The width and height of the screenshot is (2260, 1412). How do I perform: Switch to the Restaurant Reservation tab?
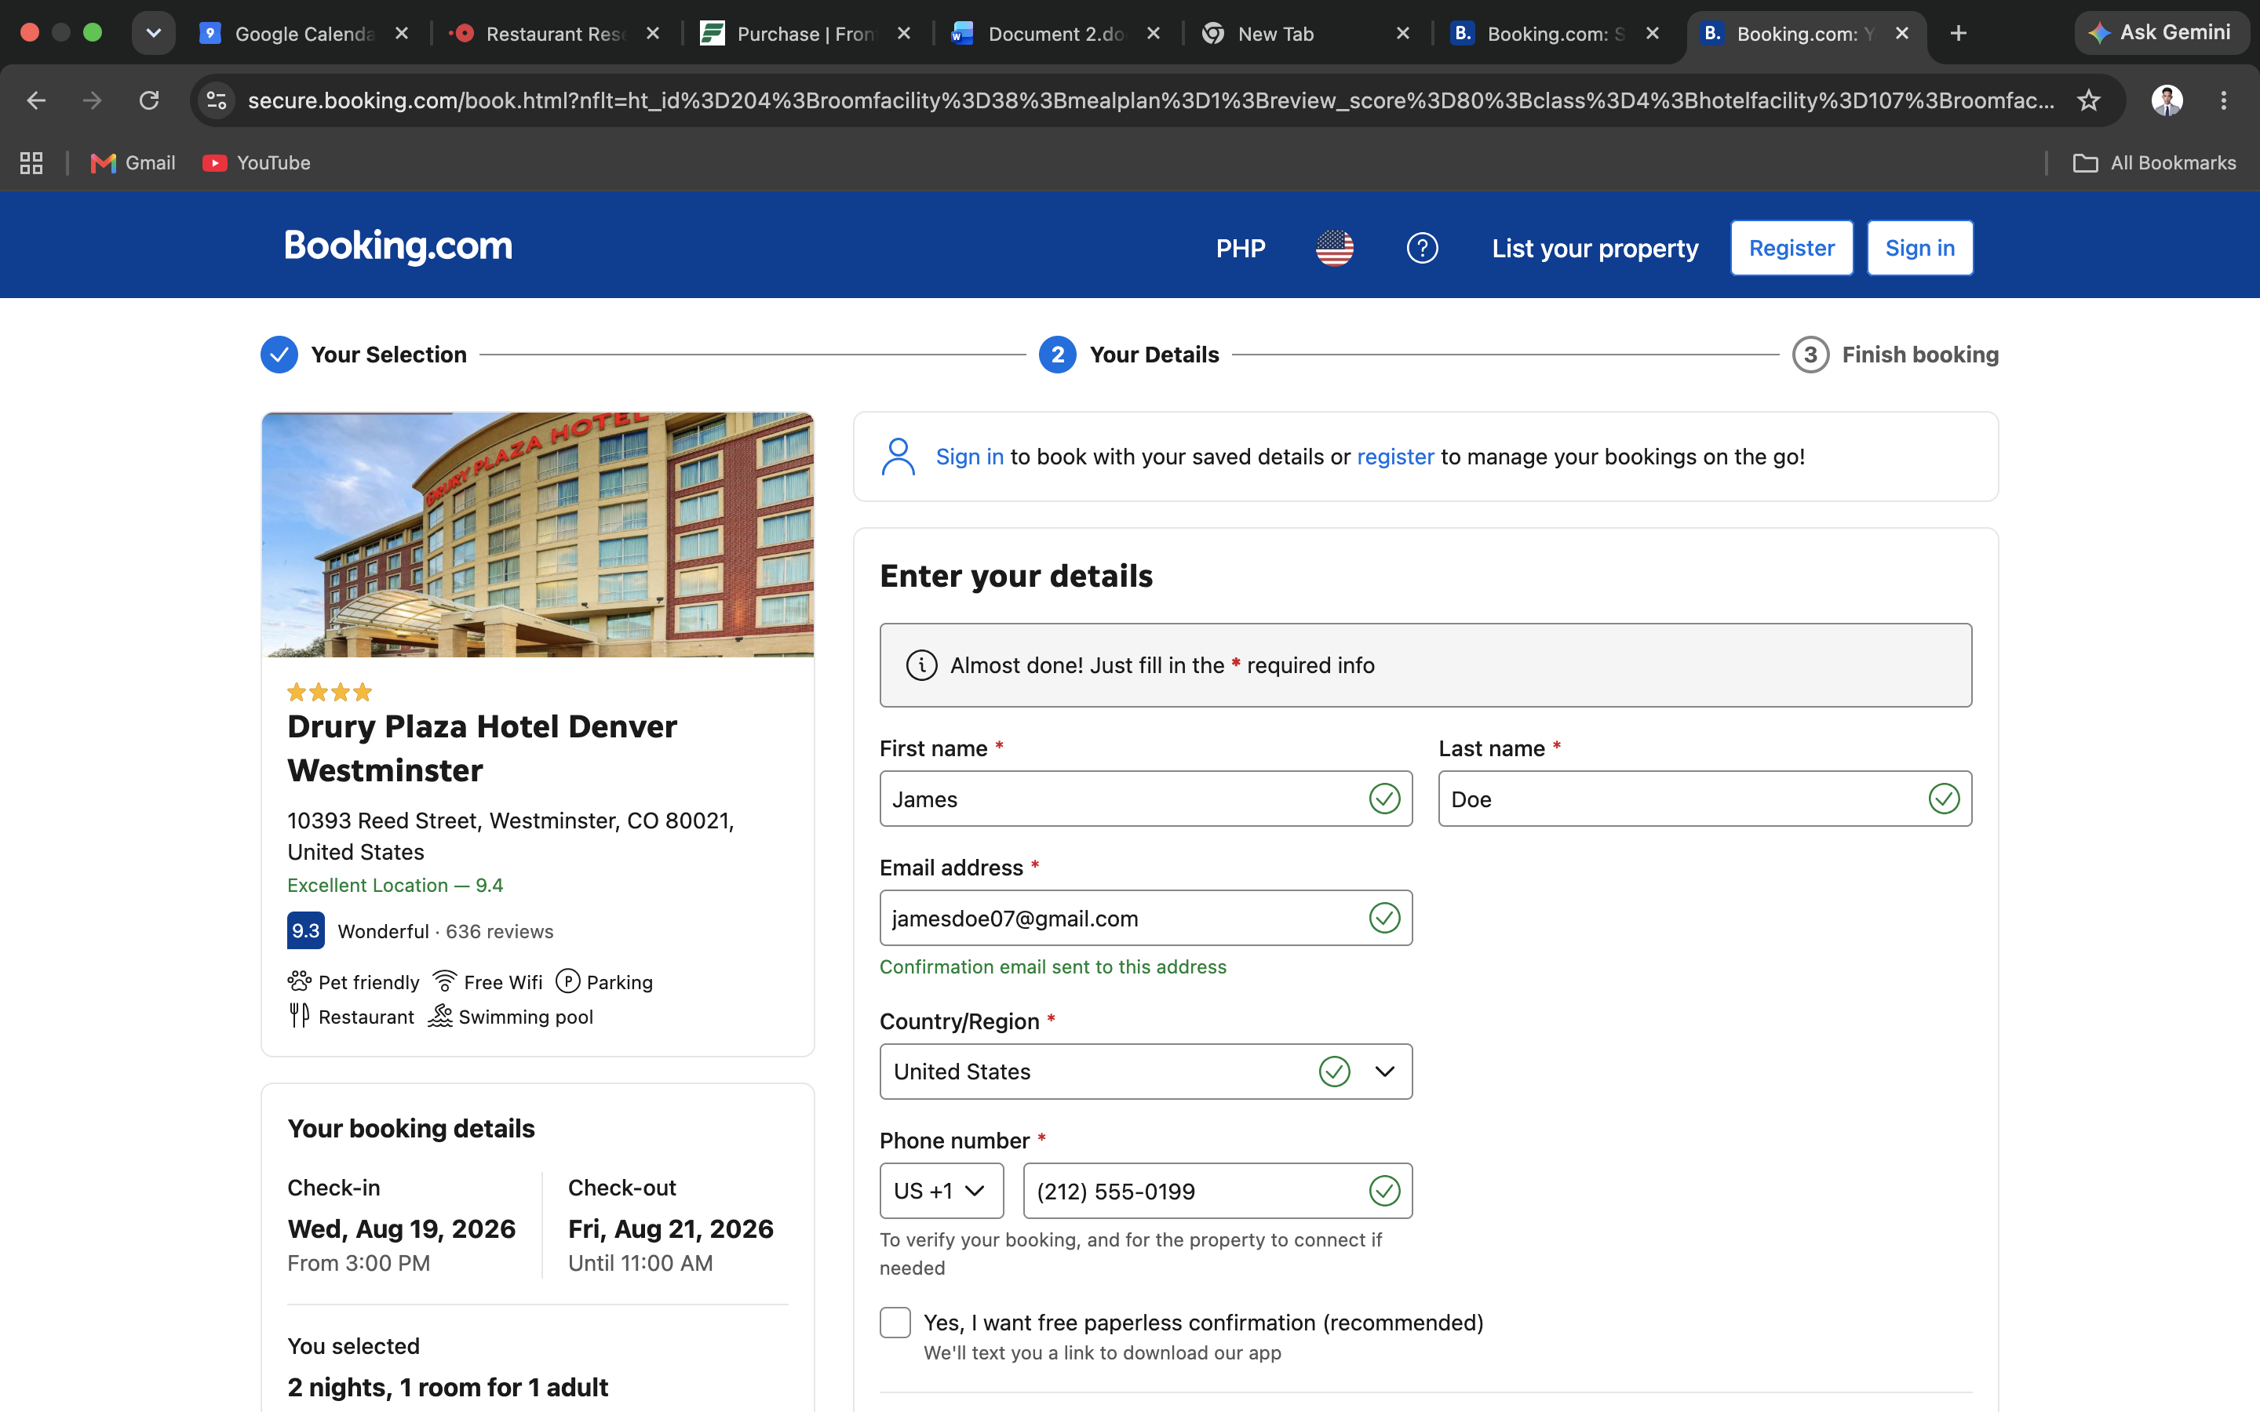point(556,34)
